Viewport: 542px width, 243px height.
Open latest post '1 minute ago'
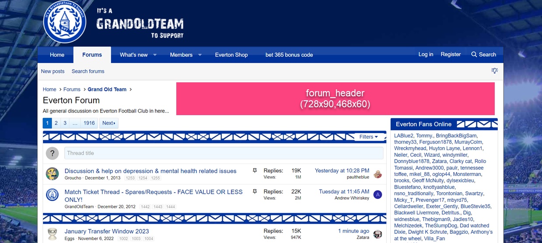[353, 231]
